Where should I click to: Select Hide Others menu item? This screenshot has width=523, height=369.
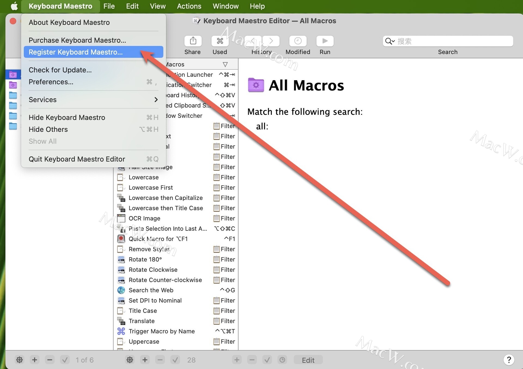click(93, 130)
